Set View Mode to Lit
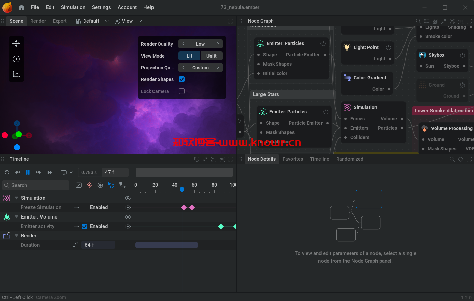This screenshot has width=474, height=301. click(x=189, y=56)
